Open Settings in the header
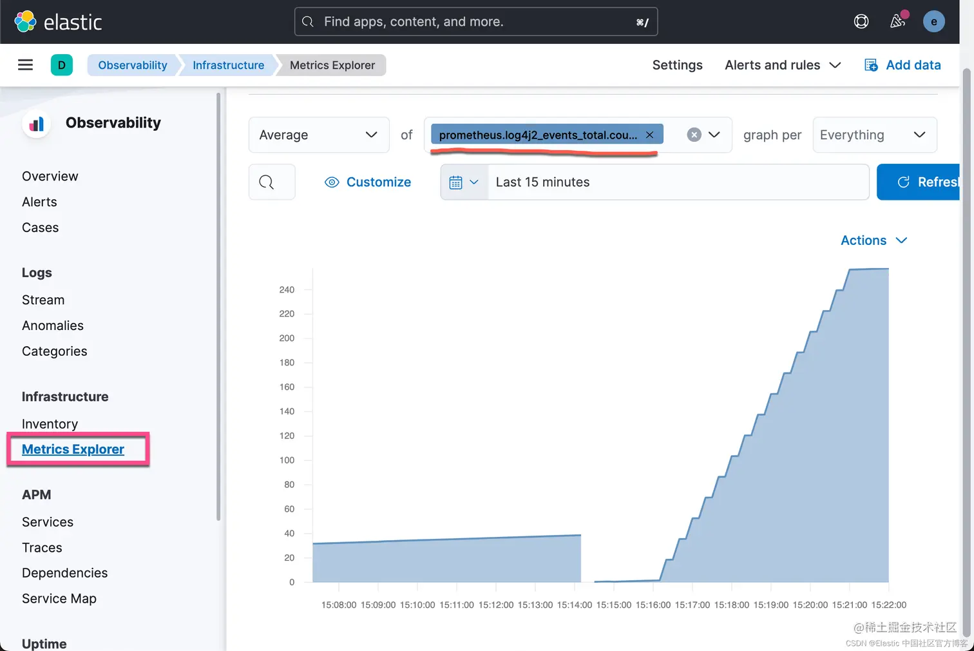The image size is (974, 651). tap(677, 65)
